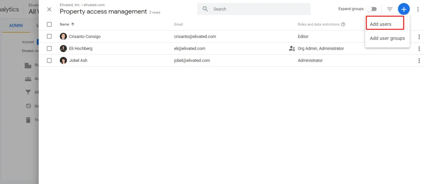Click the sort arrow next to Name
This screenshot has height=184, width=425.
pyautogui.click(x=73, y=24)
